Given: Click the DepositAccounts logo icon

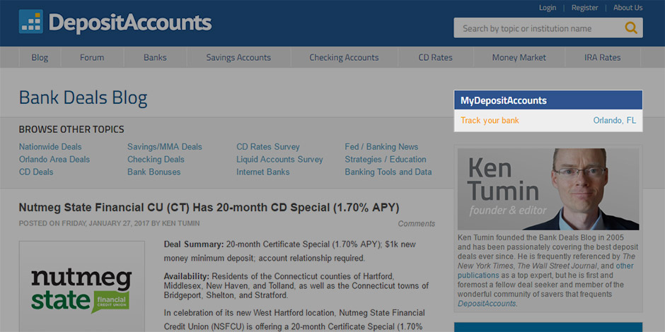Looking at the screenshot, I should tap(31, 22).
